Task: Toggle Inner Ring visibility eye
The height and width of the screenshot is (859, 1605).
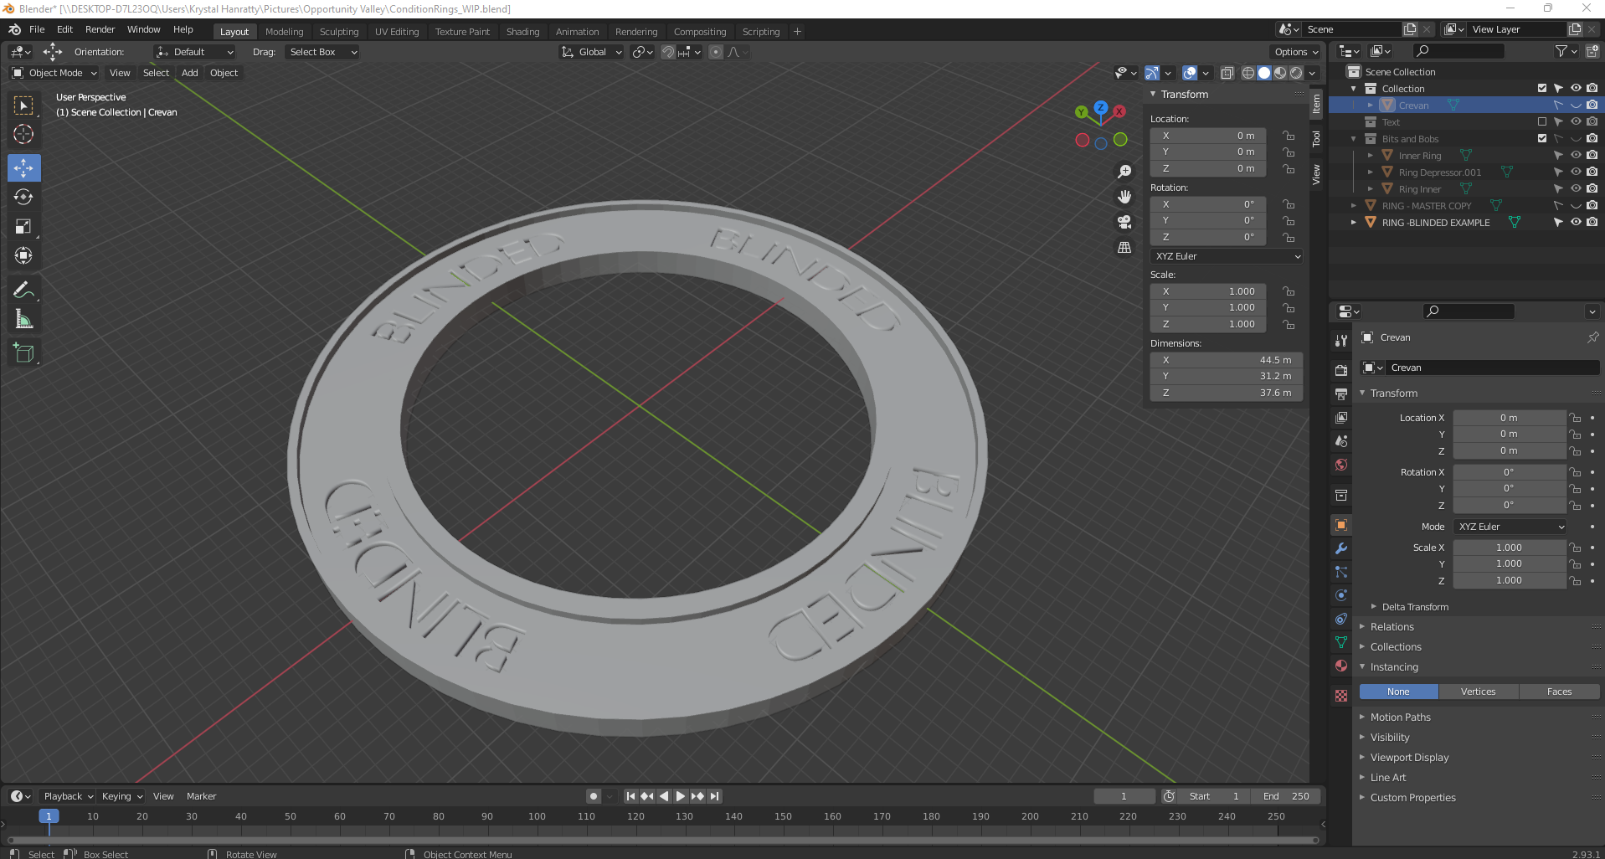Action: [1576, 156]
